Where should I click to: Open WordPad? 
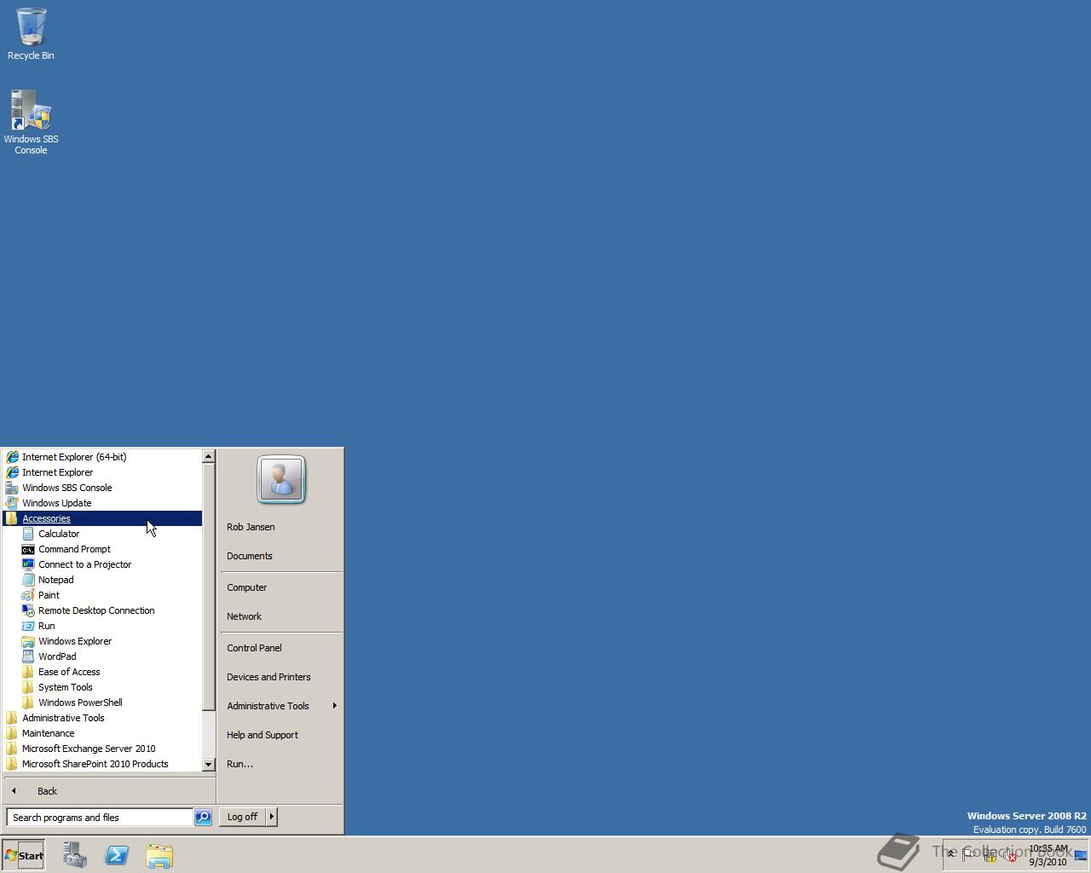coord(102,656)
